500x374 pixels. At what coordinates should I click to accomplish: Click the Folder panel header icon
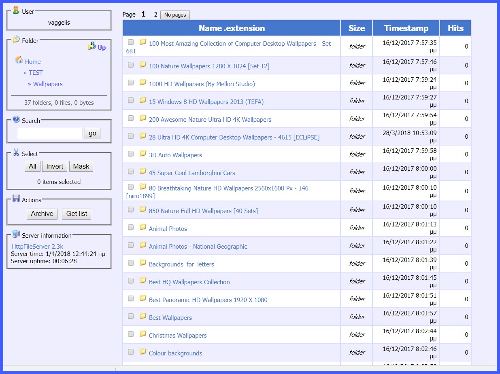pos(16,39)
